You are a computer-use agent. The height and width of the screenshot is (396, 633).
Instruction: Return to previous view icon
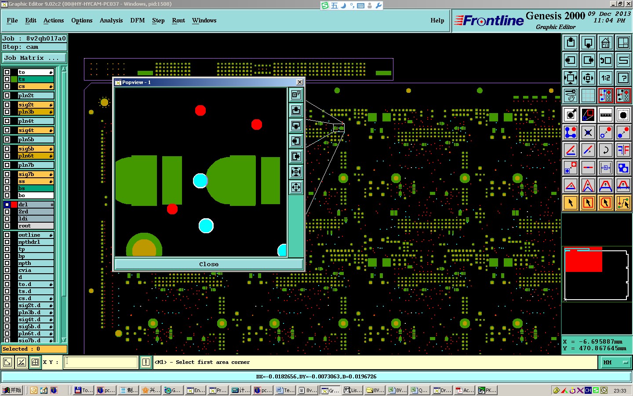(606, 60)
